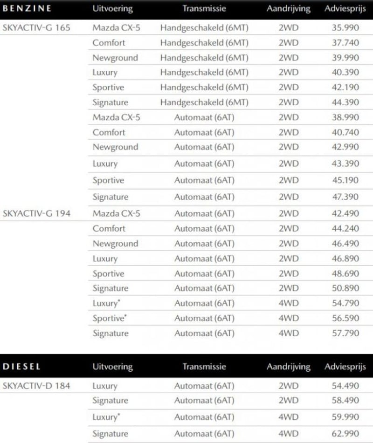The width and height of the screenshot is (373, 443).
Task: Select the price 48.690
Action: point(345,273)
